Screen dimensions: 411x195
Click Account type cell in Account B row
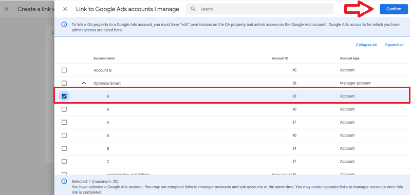coord(347,70)
